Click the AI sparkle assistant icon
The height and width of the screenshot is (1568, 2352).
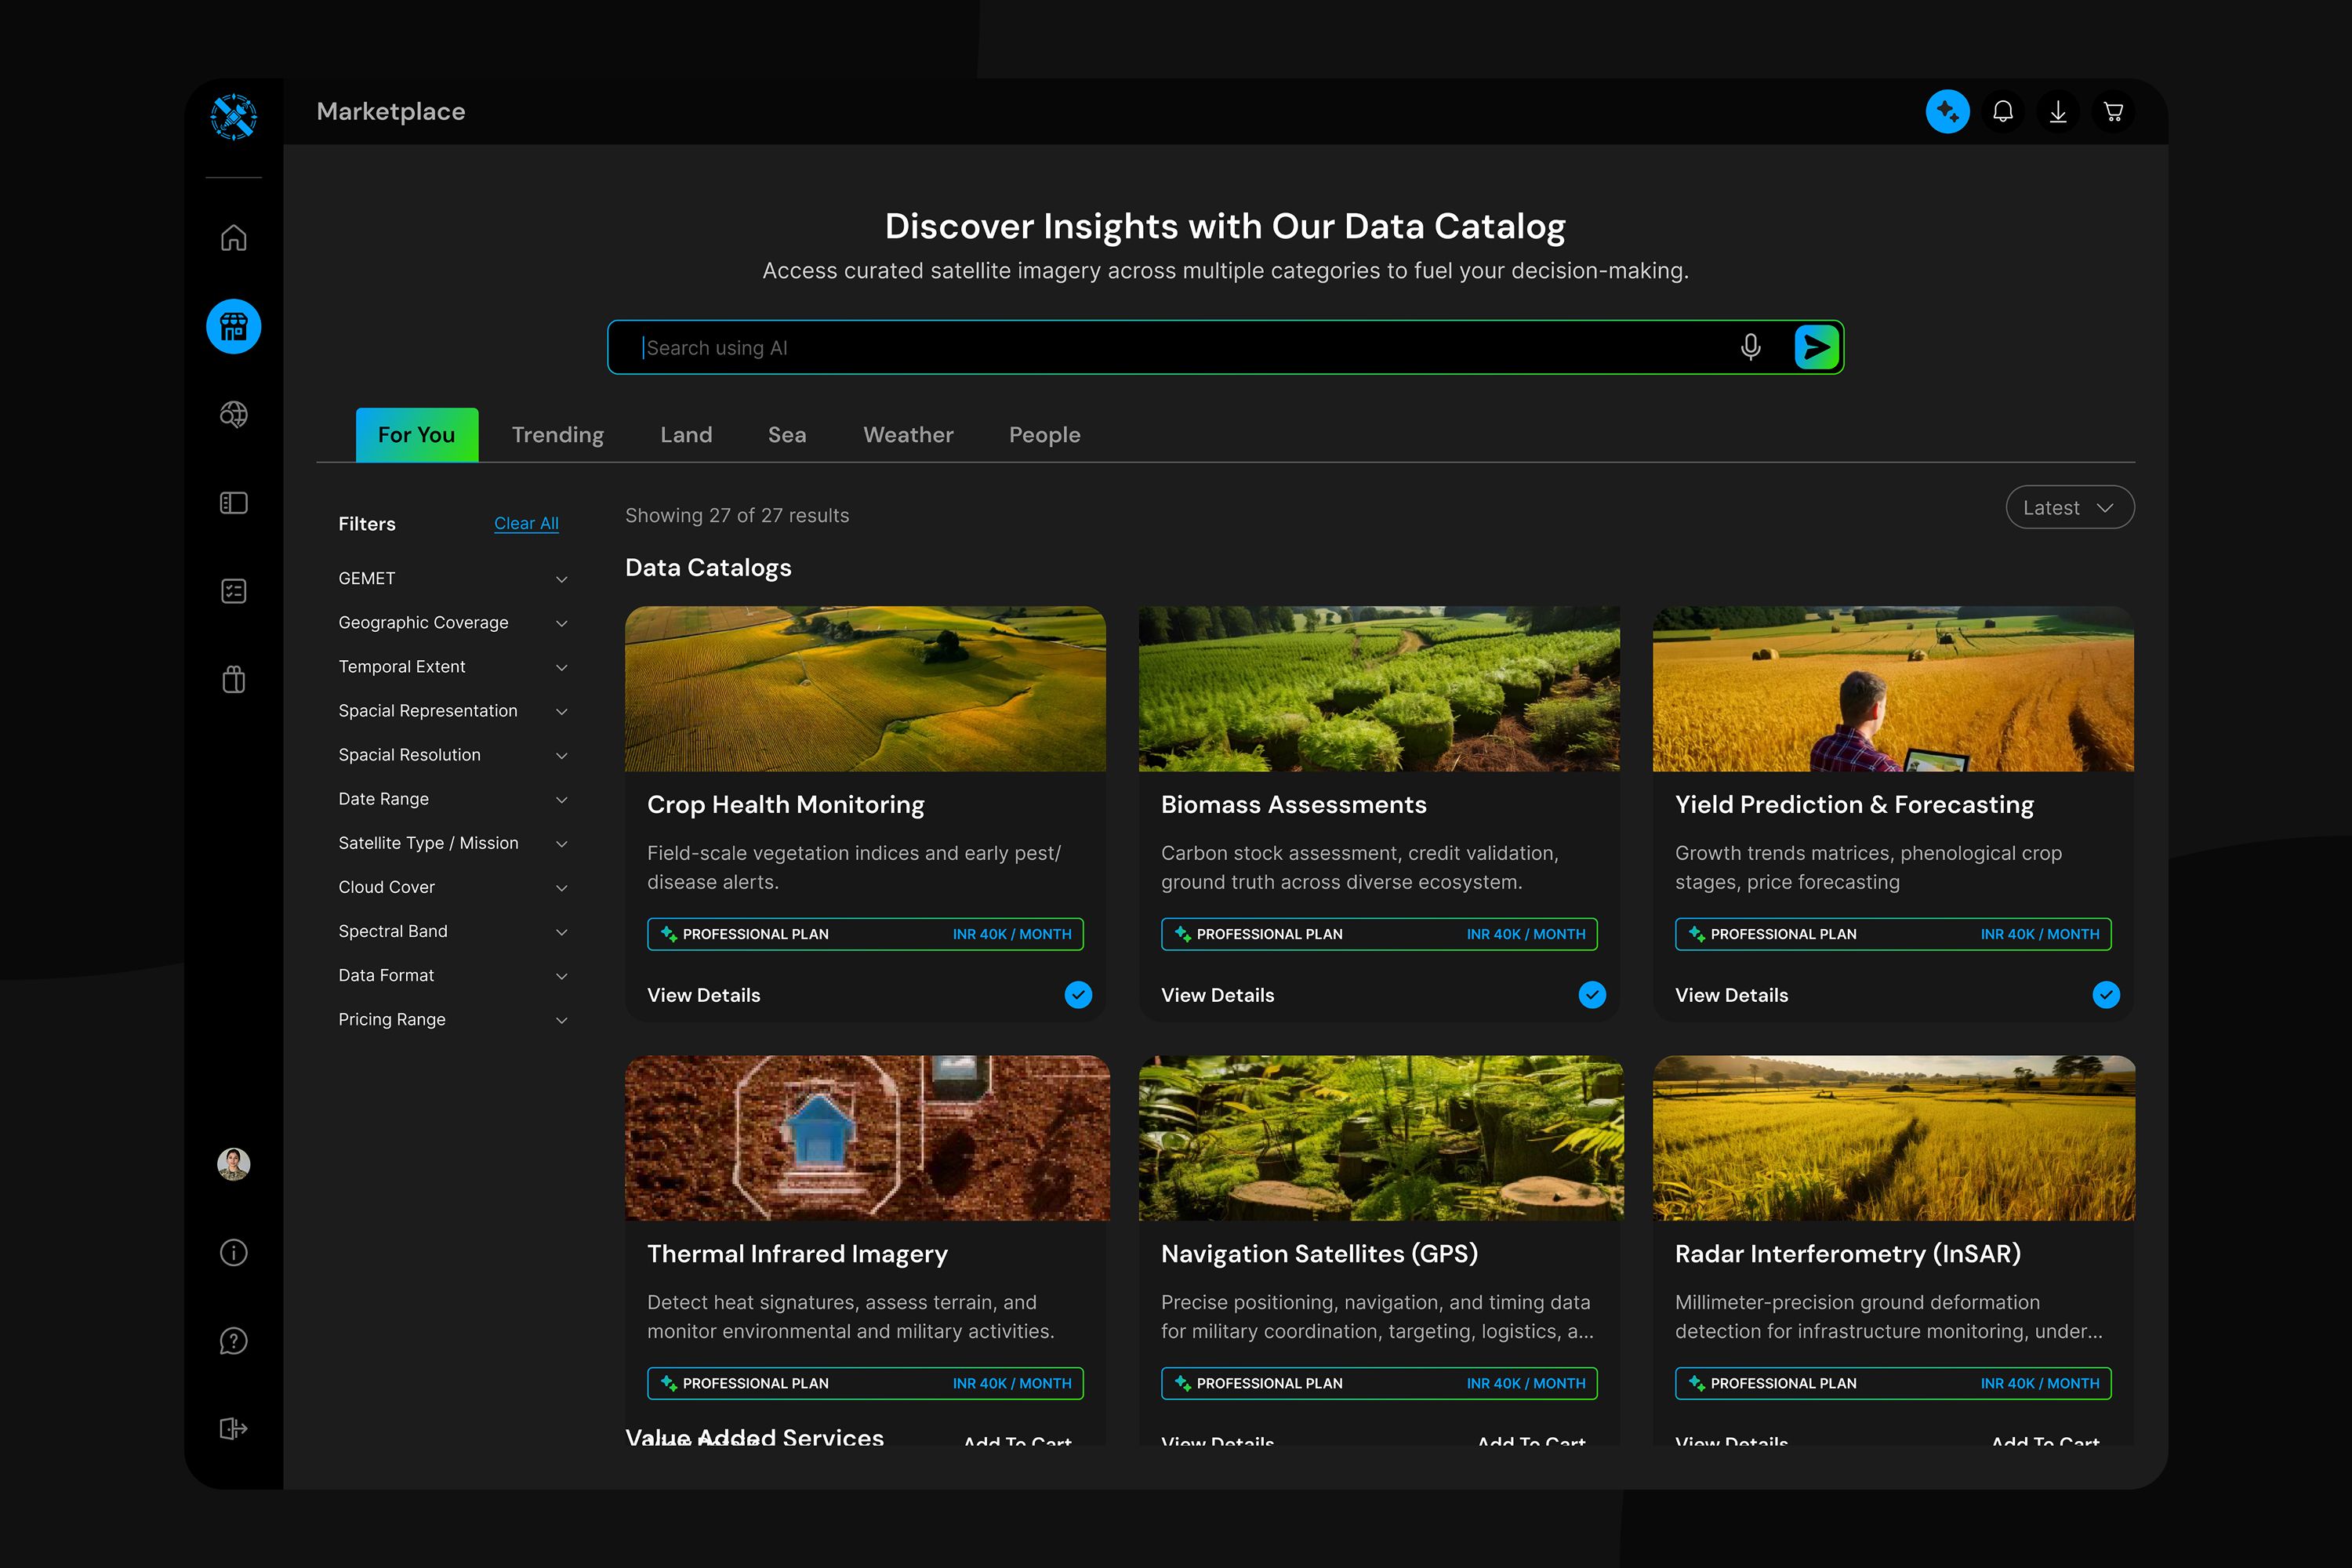1947,111
